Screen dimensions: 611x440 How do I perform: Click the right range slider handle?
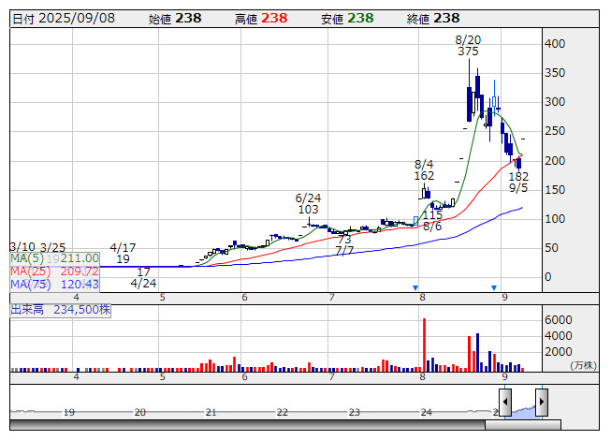541,403
